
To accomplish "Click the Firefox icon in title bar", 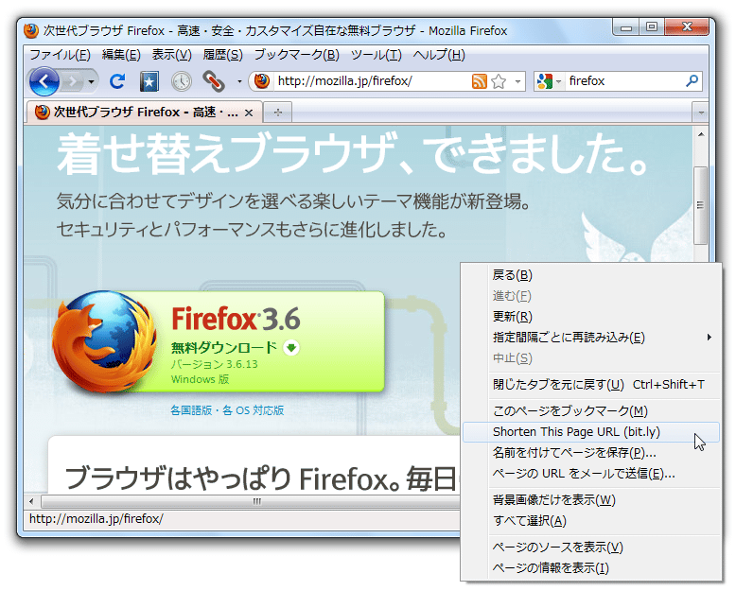I will coord(31,30).
